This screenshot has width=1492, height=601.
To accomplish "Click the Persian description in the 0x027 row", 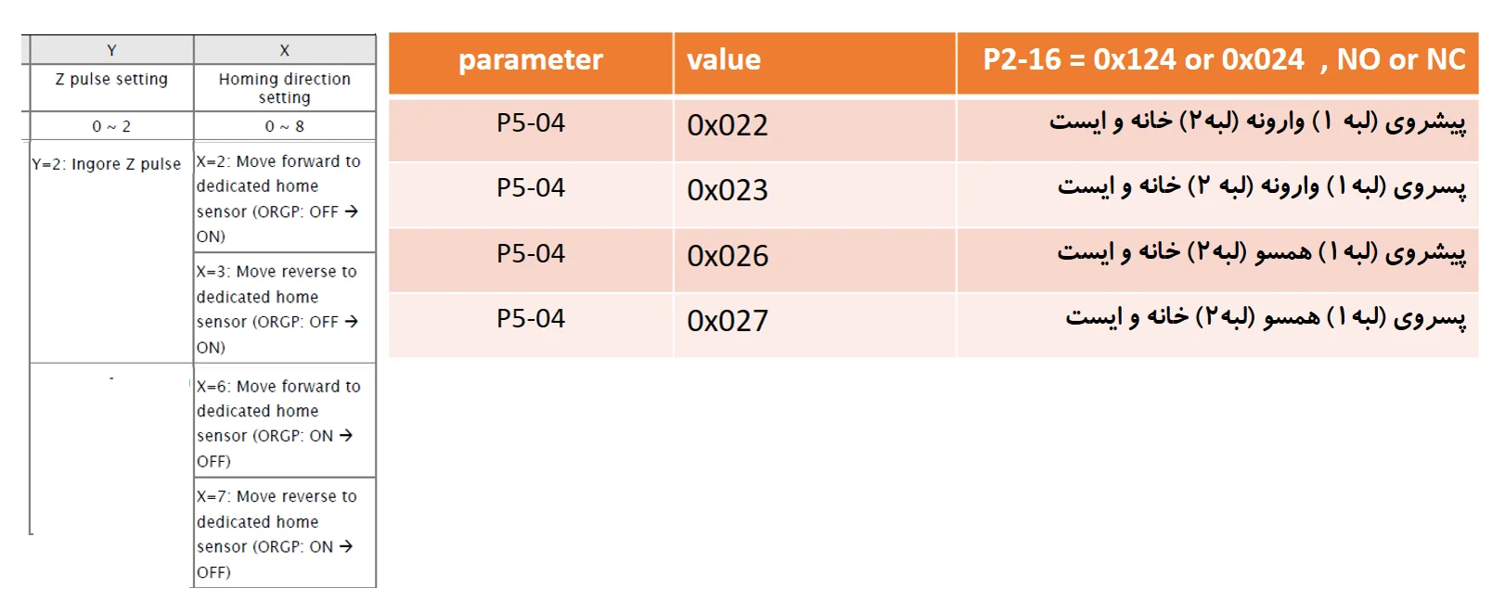I will (x=1265, y=318).
